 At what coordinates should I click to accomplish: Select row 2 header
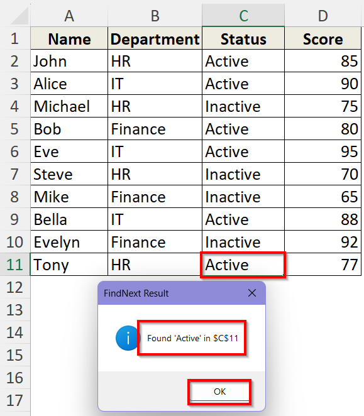pos(15,61)
